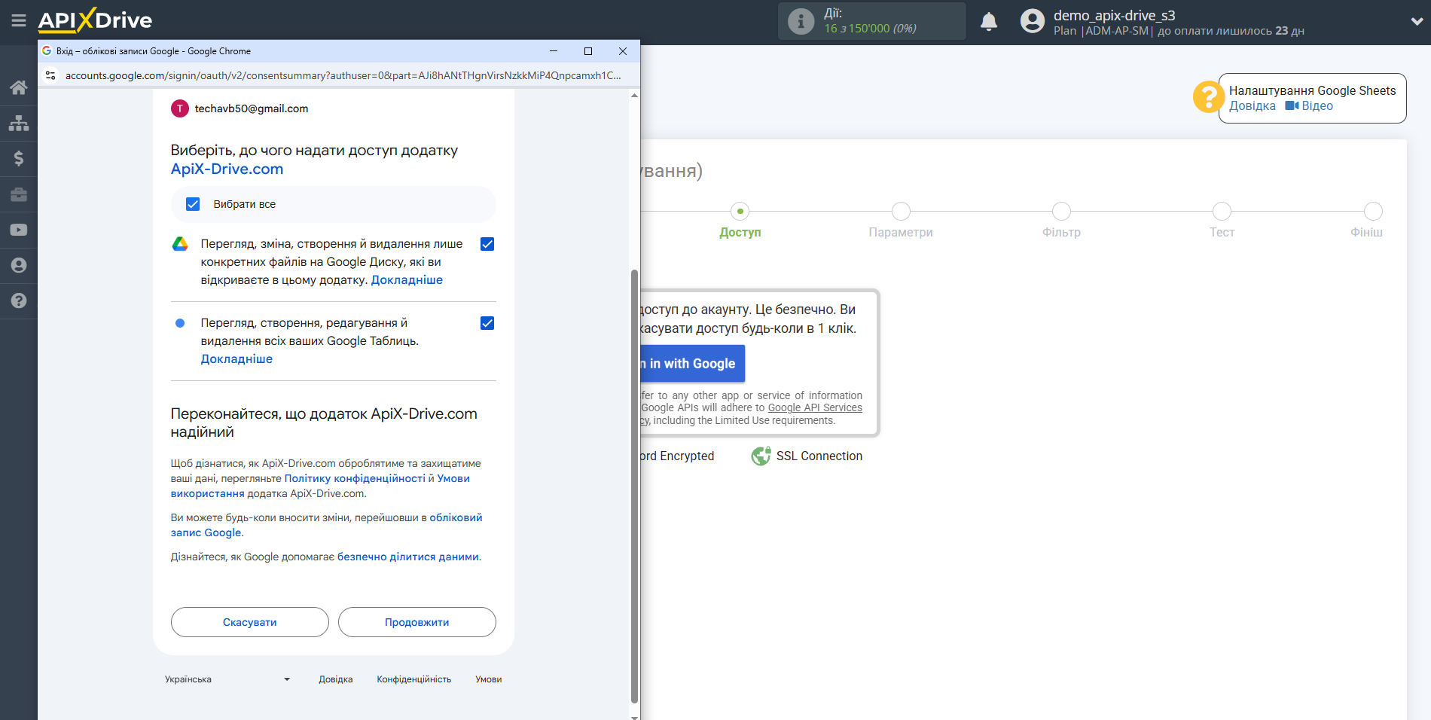The height and width of the screenshot is (720, 1431).
Task: Open the home icon in sidebar
Action: (19, 87)
